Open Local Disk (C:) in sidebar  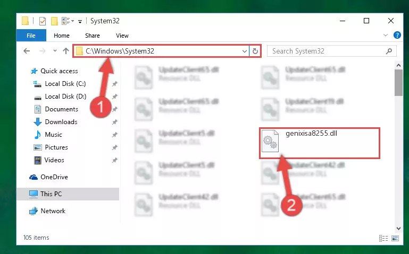click(65, 84)
